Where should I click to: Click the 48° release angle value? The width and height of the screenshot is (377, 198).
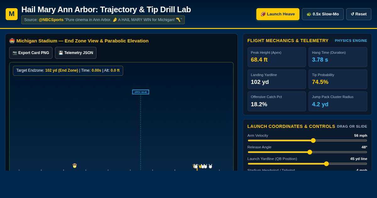pyautogui.click(x=364, y=147)
